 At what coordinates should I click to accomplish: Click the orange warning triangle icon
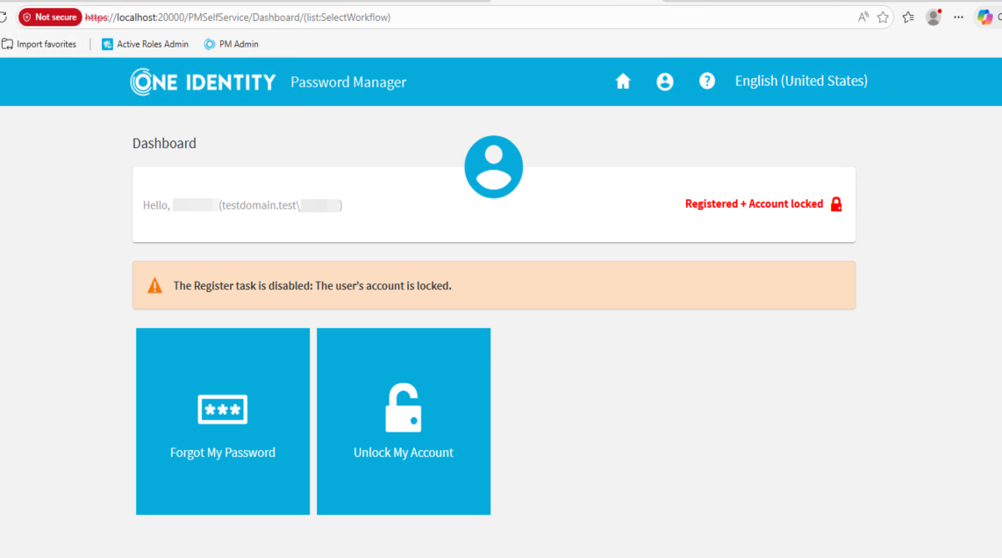(x=154, y=286)
